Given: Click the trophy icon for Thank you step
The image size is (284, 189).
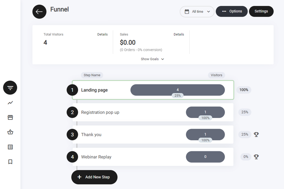Looking at the screenshot, I should point(256,135).
